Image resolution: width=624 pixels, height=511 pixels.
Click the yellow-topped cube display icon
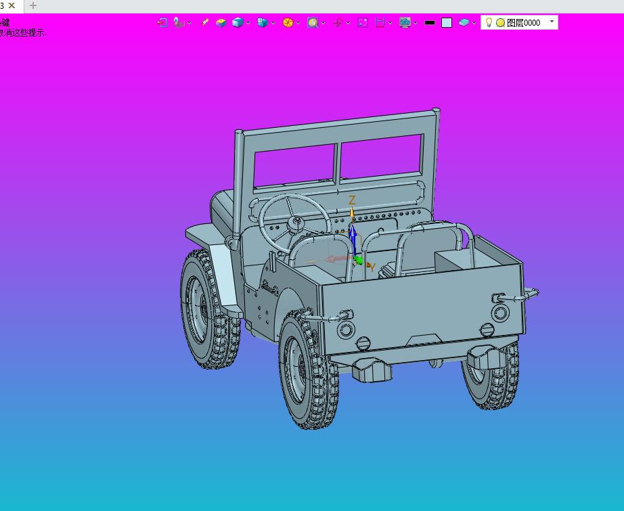(221, 23)
